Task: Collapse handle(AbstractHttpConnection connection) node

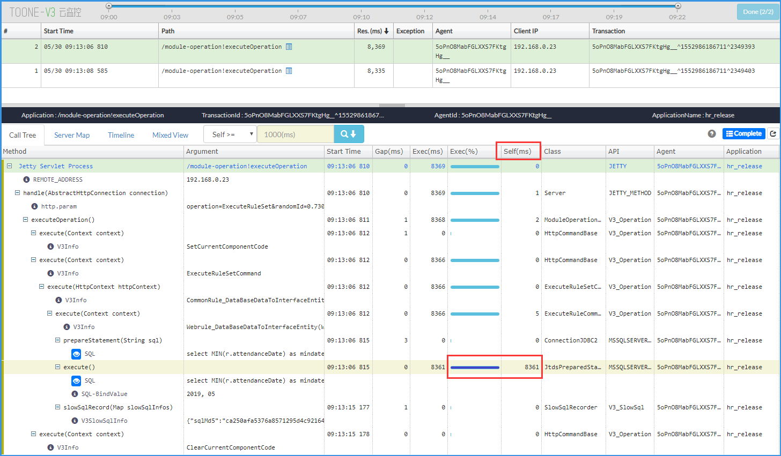Action: pos(17,193)
